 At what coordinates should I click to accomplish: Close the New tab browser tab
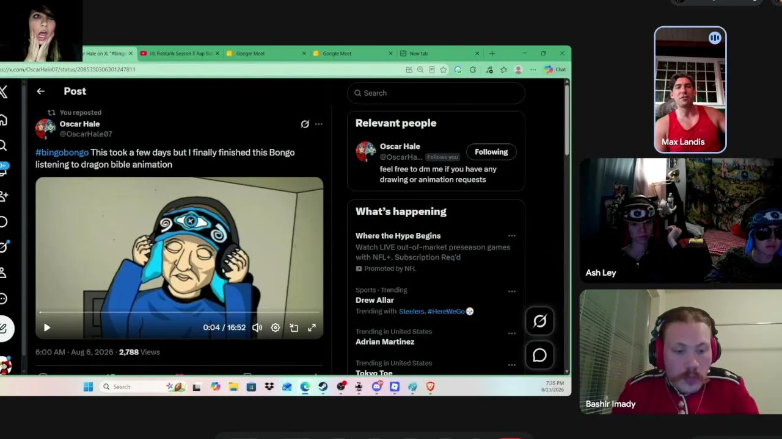point(477,54)
